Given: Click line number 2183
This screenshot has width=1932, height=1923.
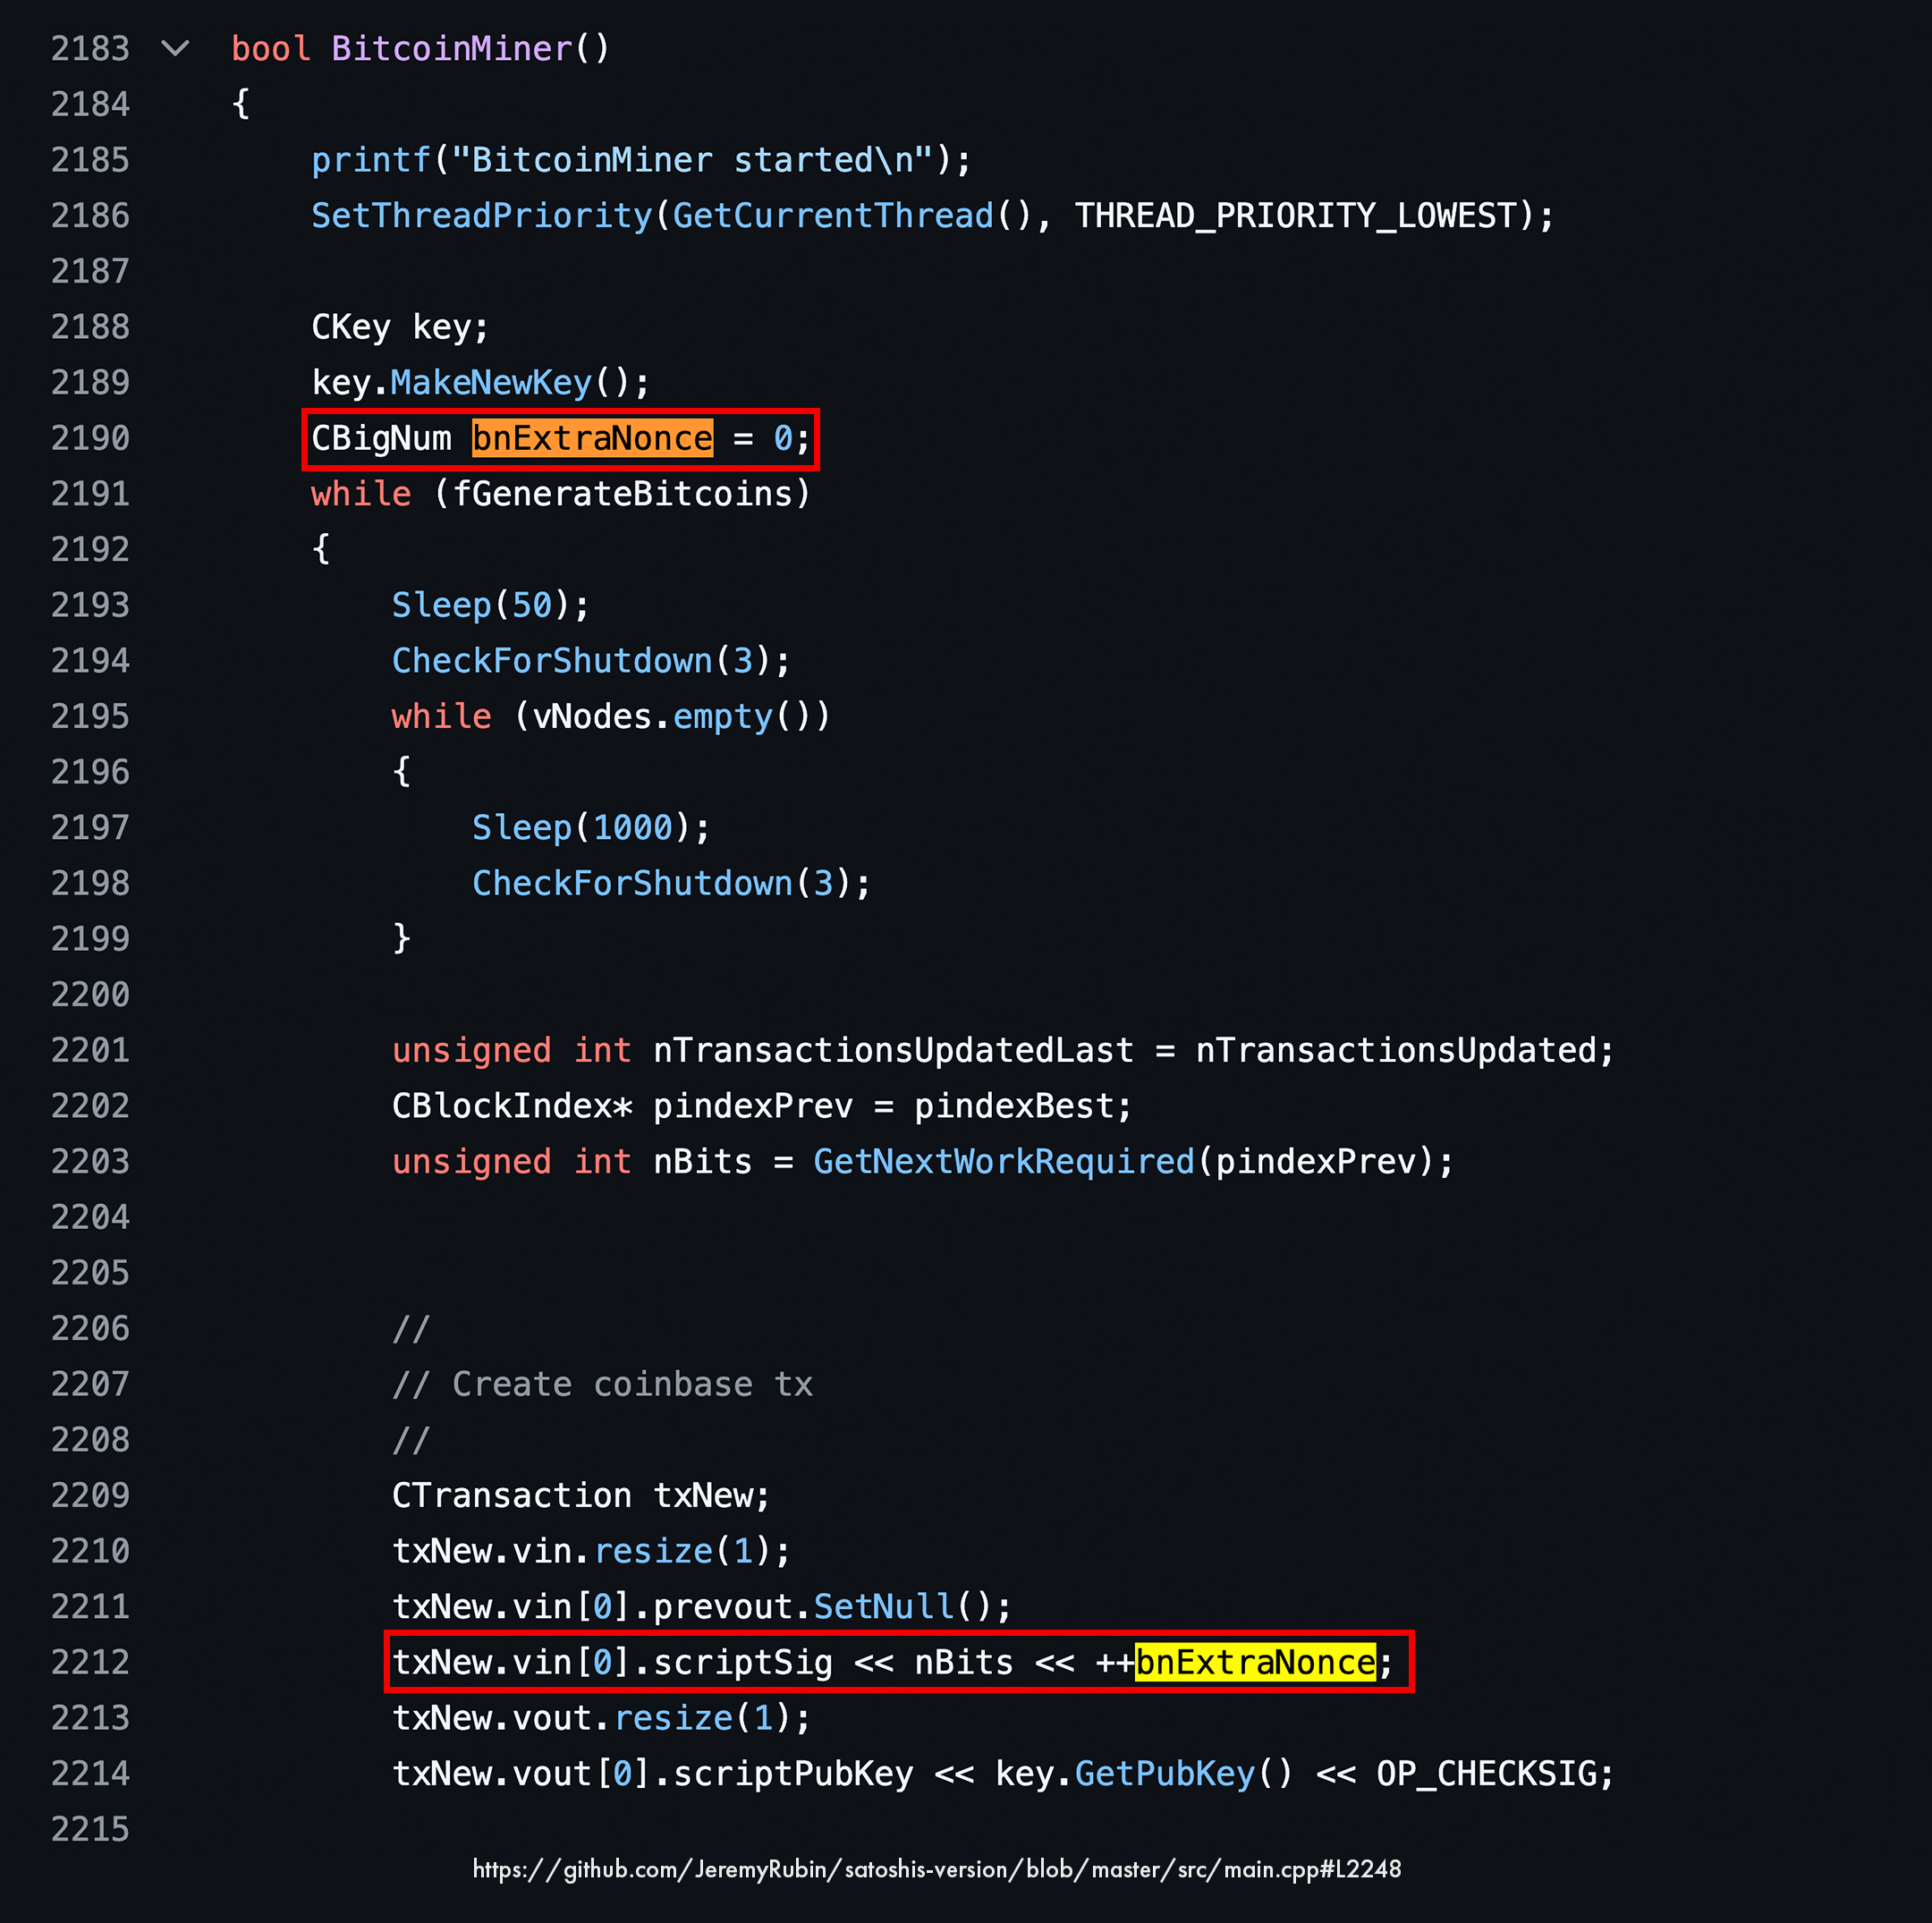Looking at the screenshot, I should pos(90,49).
